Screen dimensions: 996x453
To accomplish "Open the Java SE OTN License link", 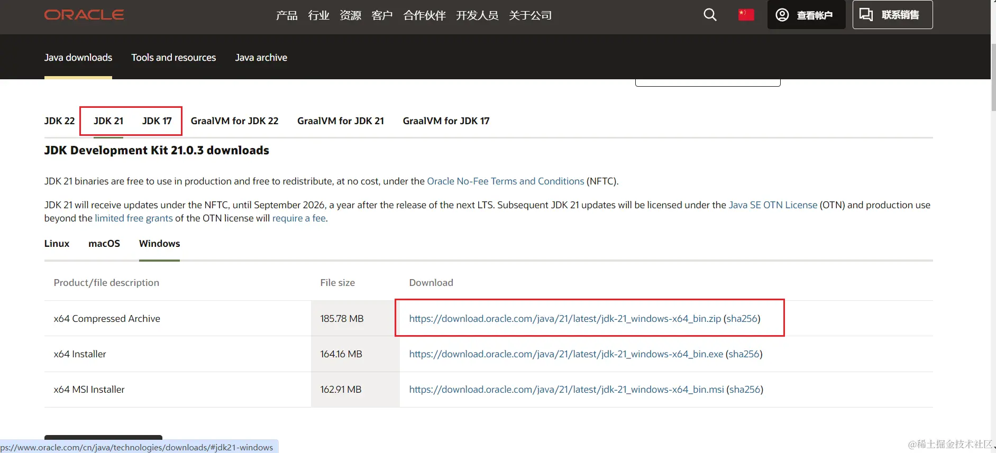I will 773,205.
